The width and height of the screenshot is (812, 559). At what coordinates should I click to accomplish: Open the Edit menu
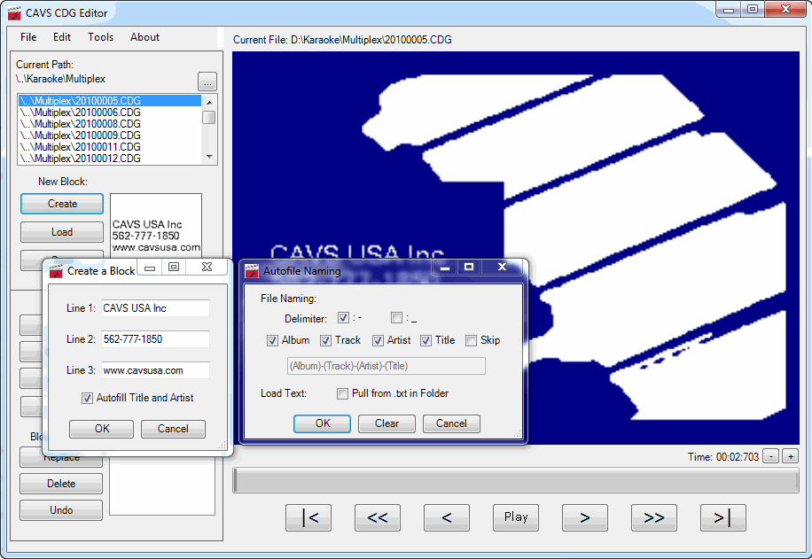[62, 37]
